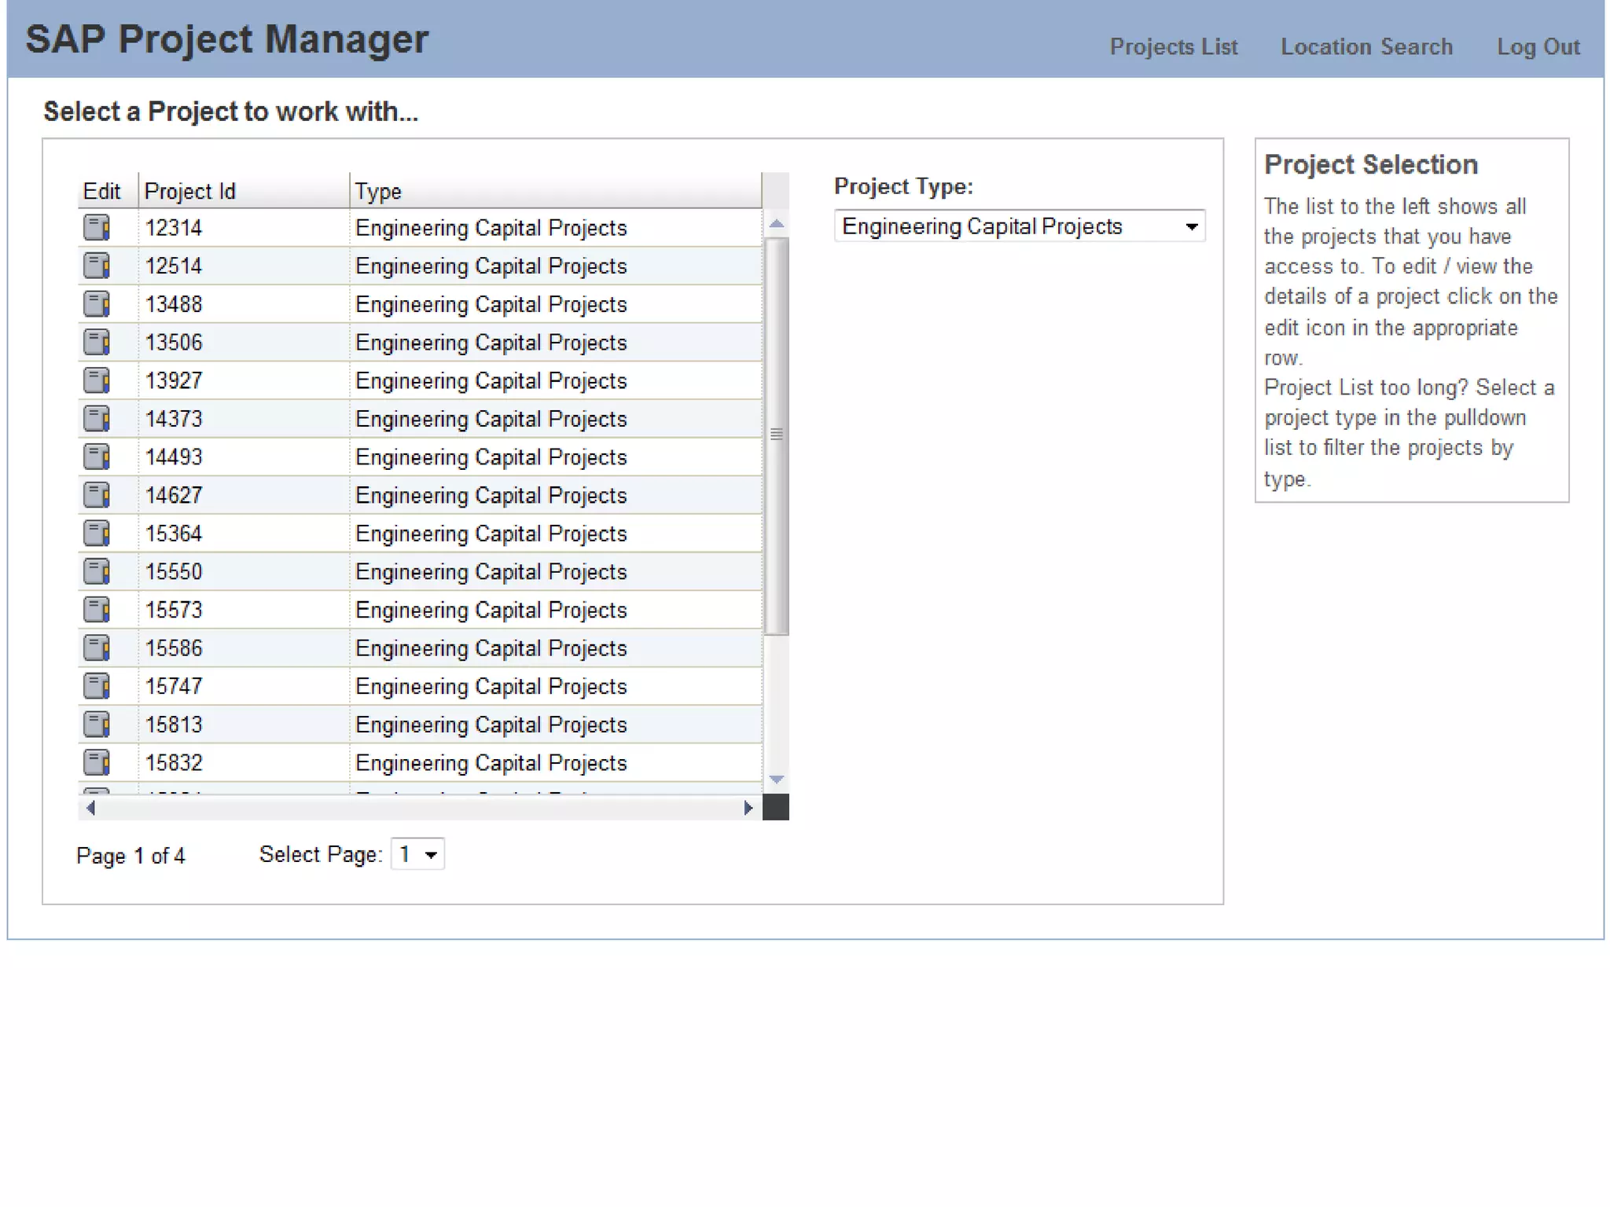This screenshot has height=1207, width=1610.
Task: Click edit icon in project 13927 row
Action: click(x=97, y=380)
